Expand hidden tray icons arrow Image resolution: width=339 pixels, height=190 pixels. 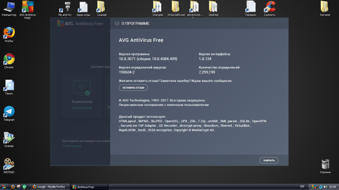(x=309, y=187)
